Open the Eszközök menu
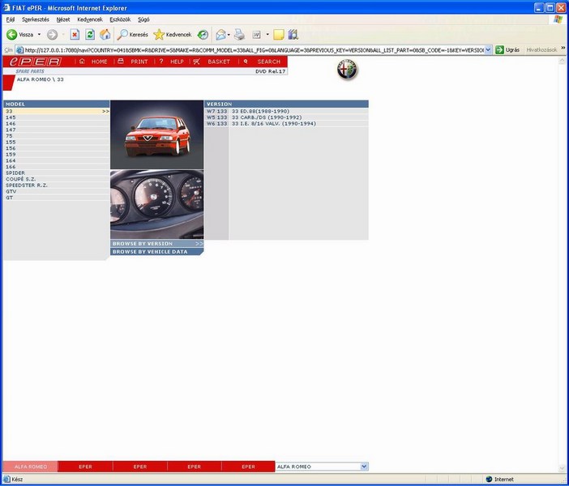The height and width of the screenshot is (486, 569). 120,19
